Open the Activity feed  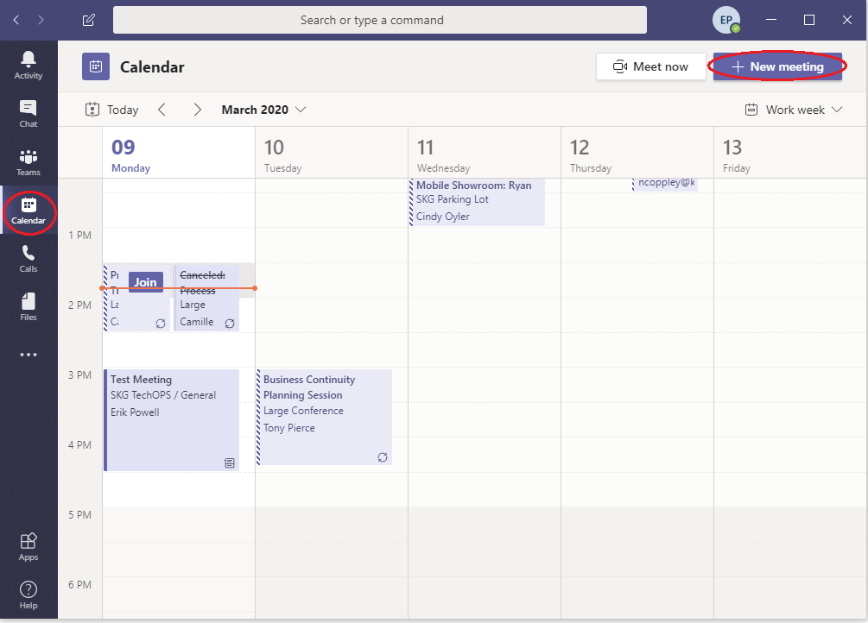[29, 65]
